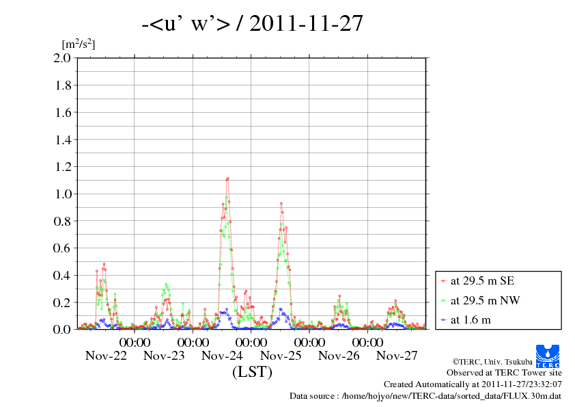Click the TERC logo icon
This screenshot has width=575, height=407.
tap(548, 356)
